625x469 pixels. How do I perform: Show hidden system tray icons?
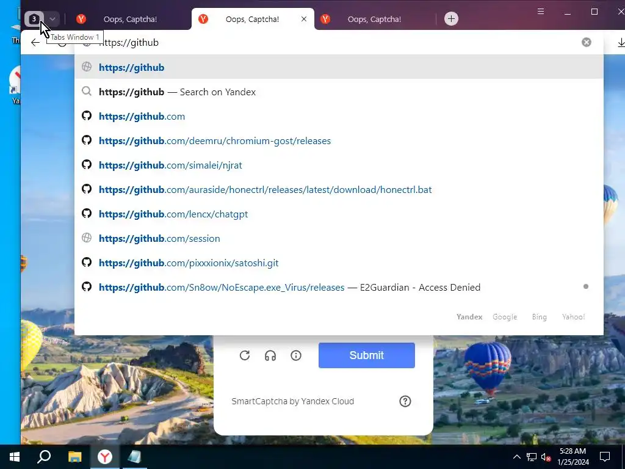516,457
